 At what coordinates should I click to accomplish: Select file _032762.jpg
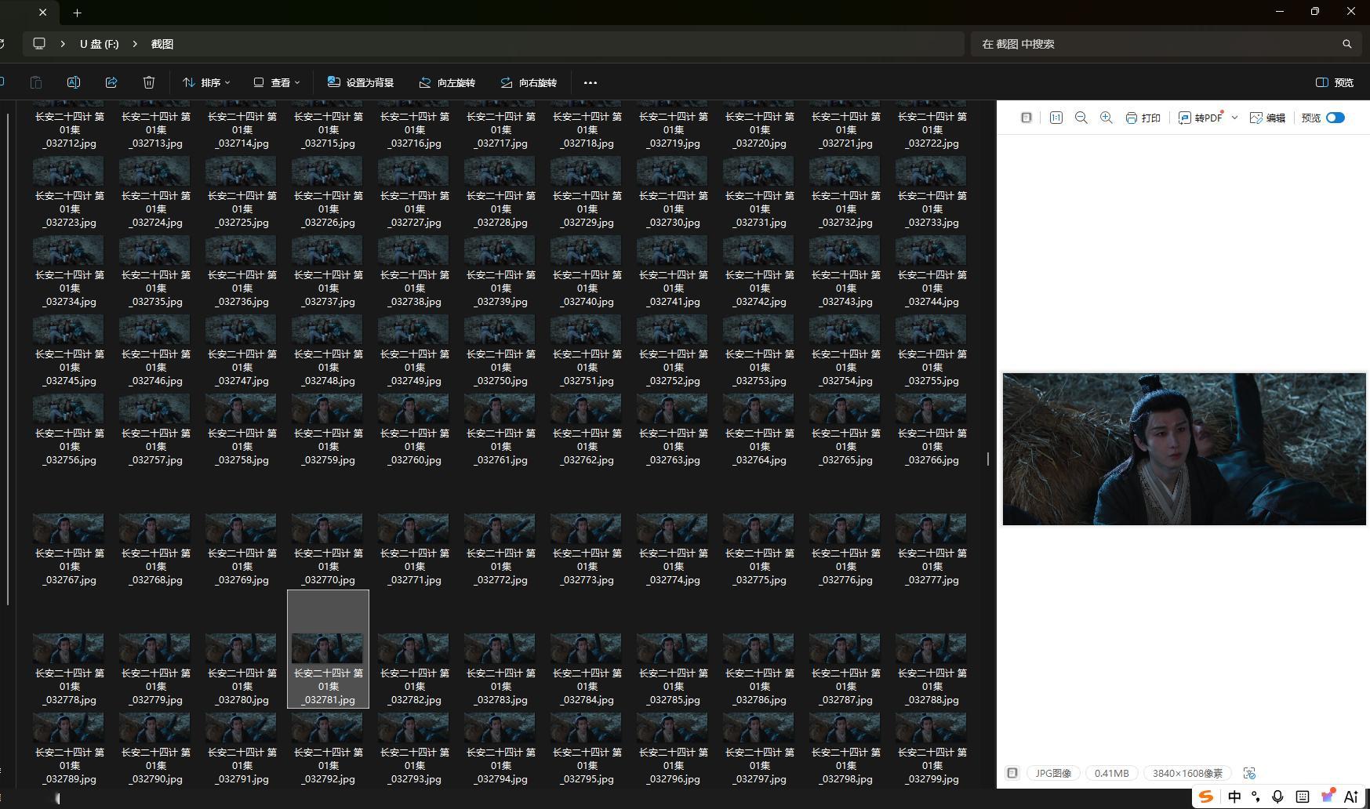coord(587,430)
